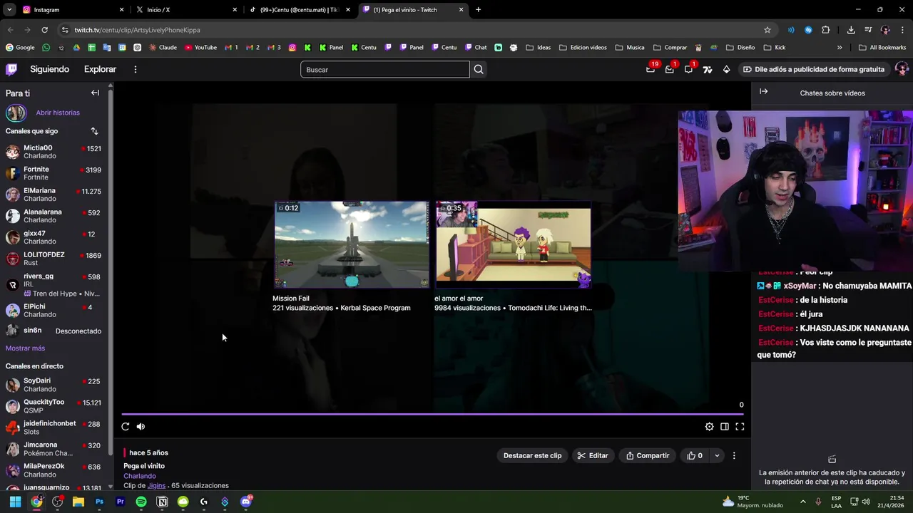Click Dile adiós a publicidad button
Viewport: 913px width, 513px height.
(813, 69)
